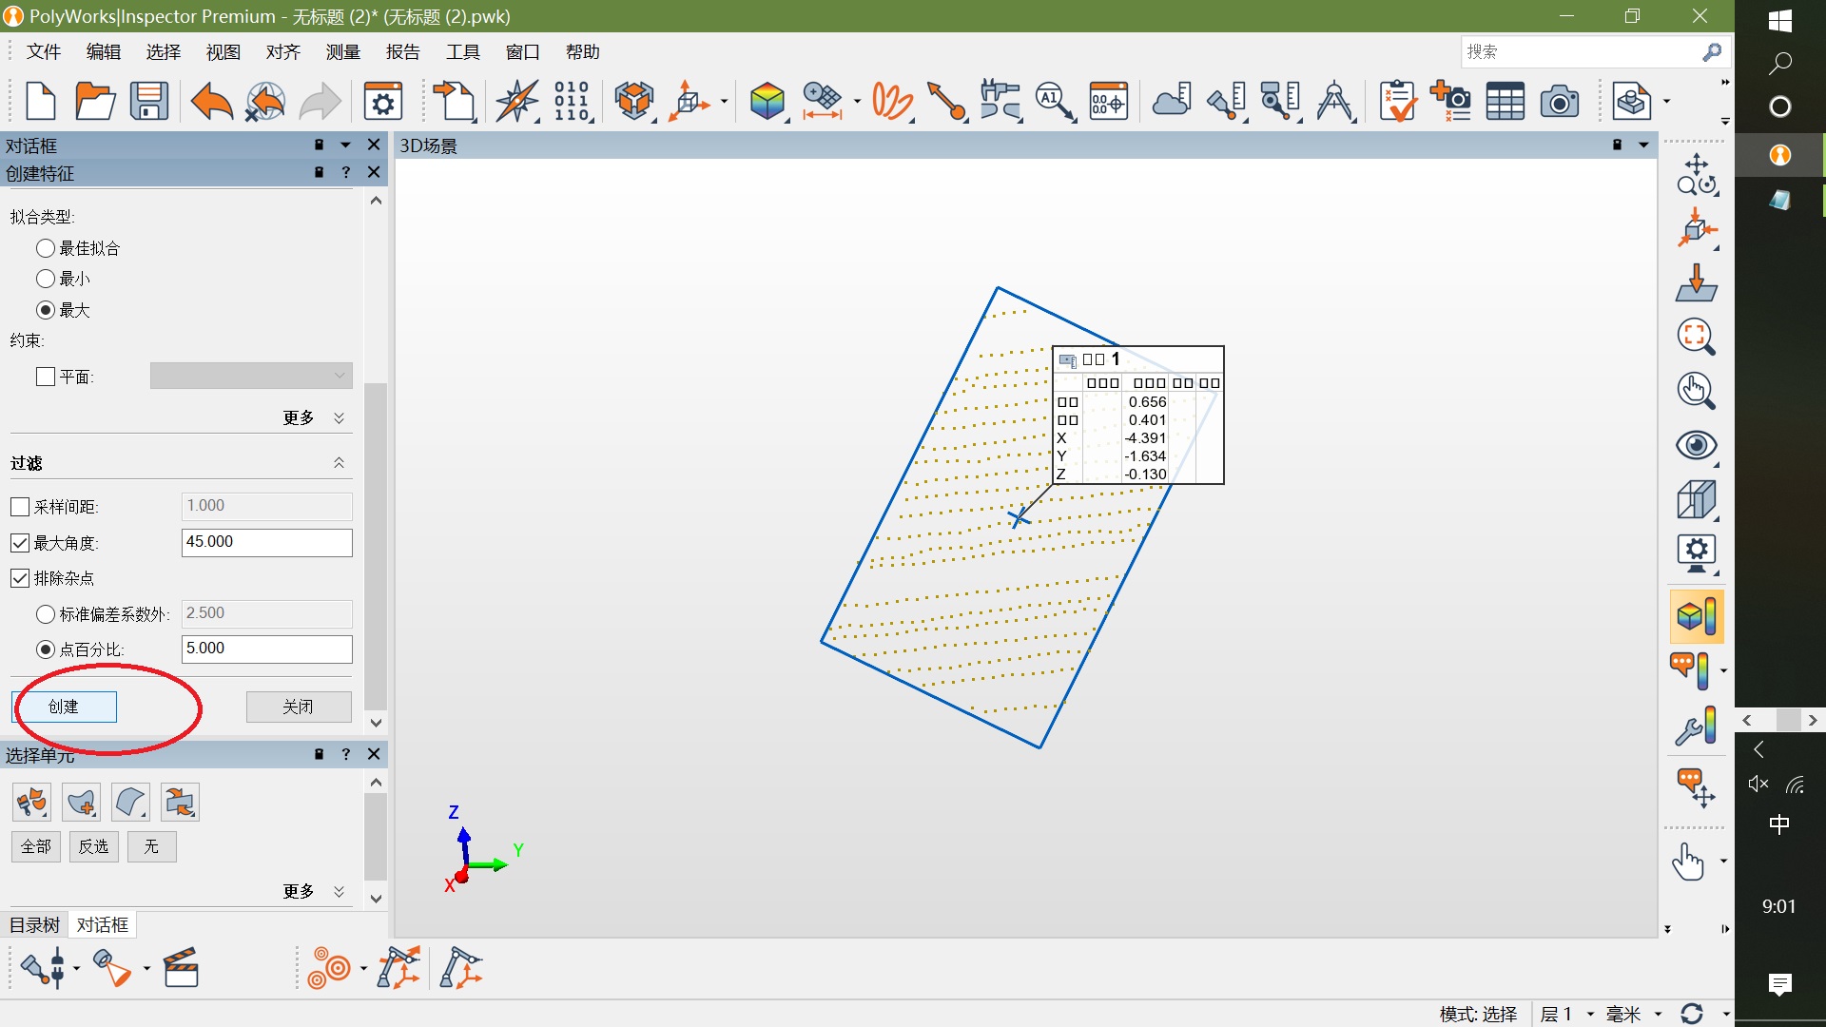Click the Undo arrow icon

(211, 101)
